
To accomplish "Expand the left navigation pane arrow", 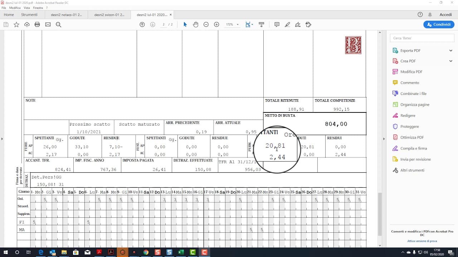I will [2, 139].
